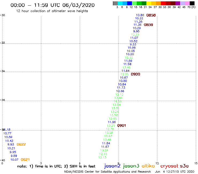Screen dimensions: 198x174
Task: Click the 10.29 wave height value
Action: pyautogui.click(x=137, y=28)
